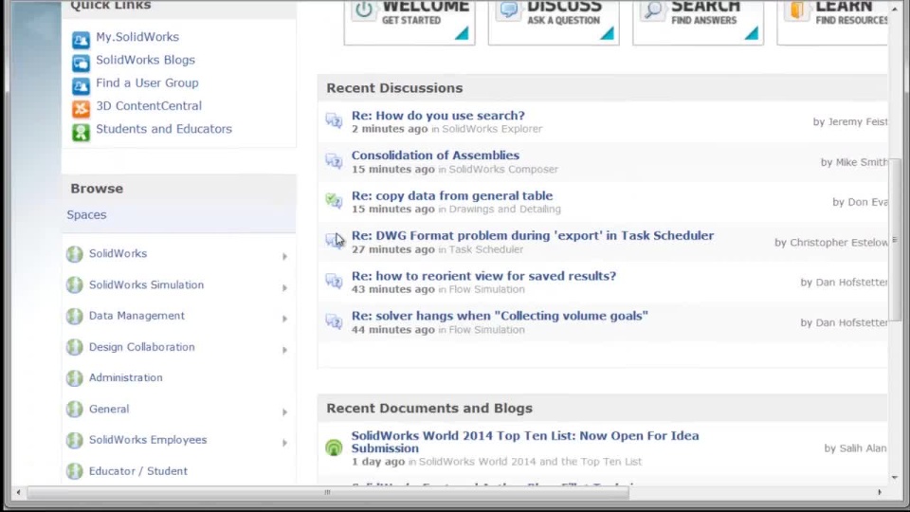The width and height of the screenshot is (910, 512).
Task: Open the Welcome Get Started tab
Action: tap(409, 22)
